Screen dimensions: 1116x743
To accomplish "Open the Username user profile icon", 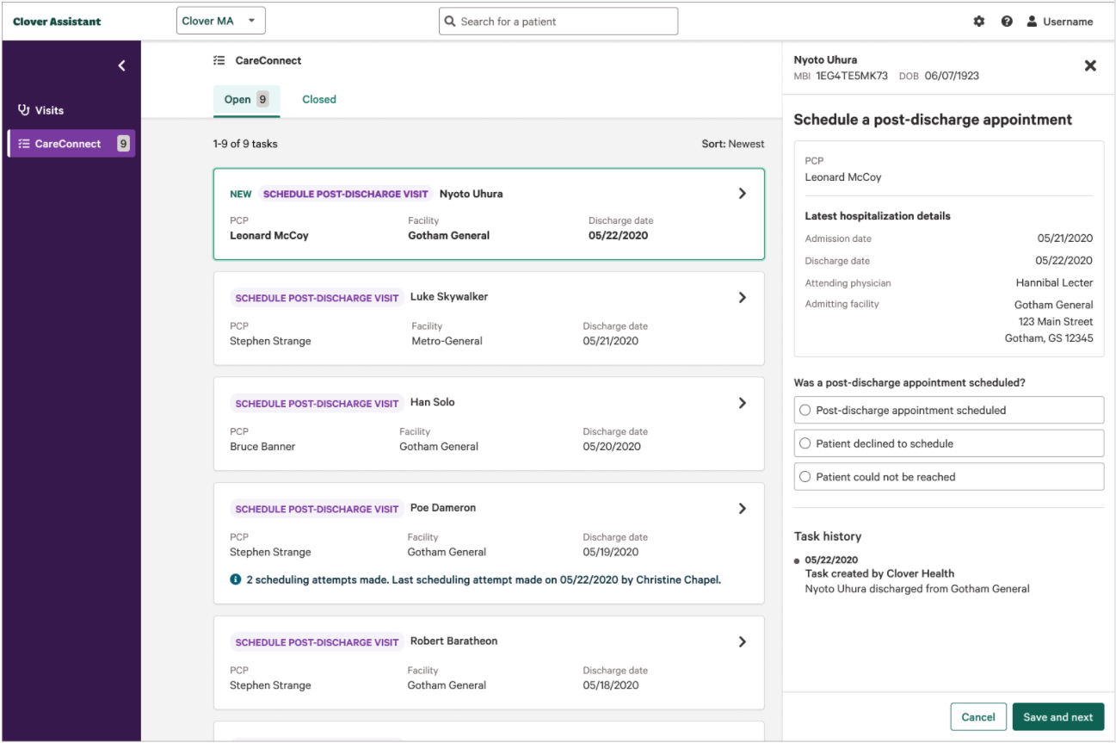I will 1032,22.
